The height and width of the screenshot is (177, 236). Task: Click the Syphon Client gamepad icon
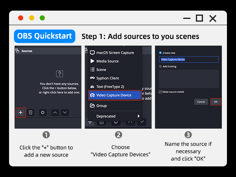click(92, 78)
